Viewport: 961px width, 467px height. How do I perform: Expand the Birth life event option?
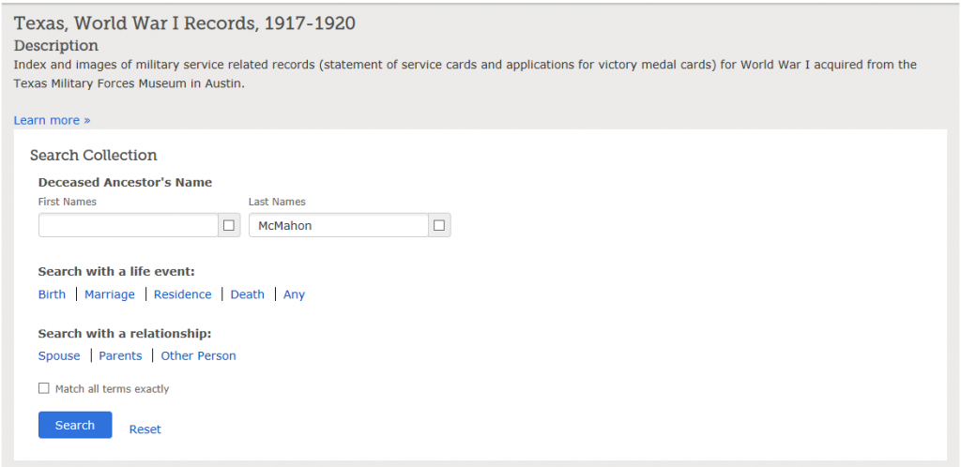pyautogui.click(x=53, y=294)
